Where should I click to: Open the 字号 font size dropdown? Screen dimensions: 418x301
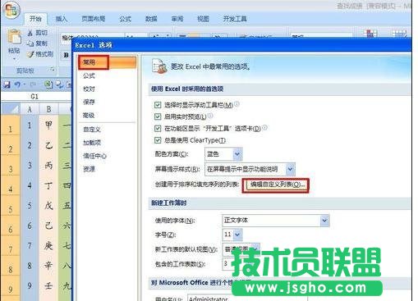pos(237,235)
